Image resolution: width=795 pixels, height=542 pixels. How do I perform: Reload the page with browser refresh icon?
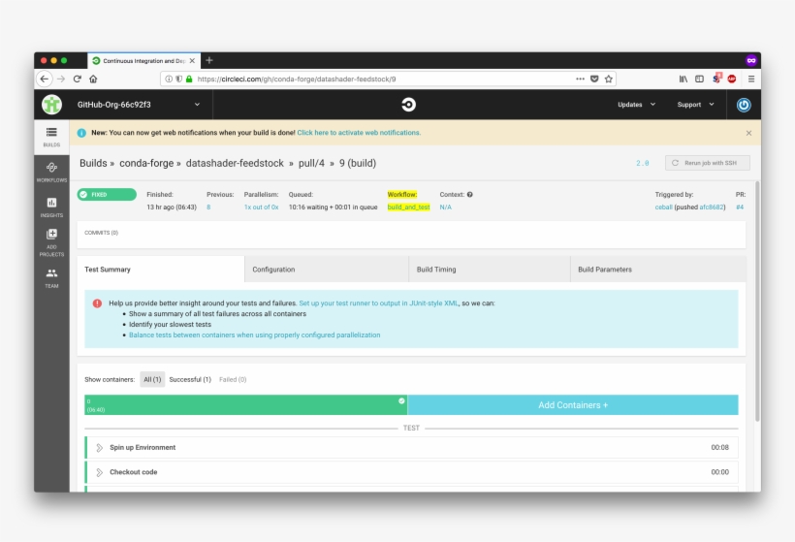78,79
